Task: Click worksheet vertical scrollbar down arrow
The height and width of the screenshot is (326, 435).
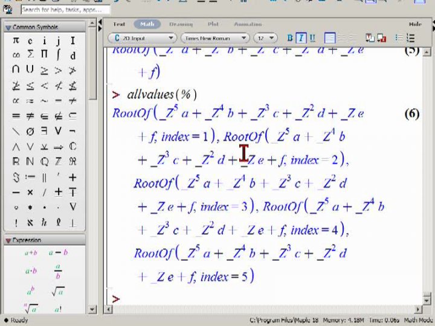Action: 427,300
